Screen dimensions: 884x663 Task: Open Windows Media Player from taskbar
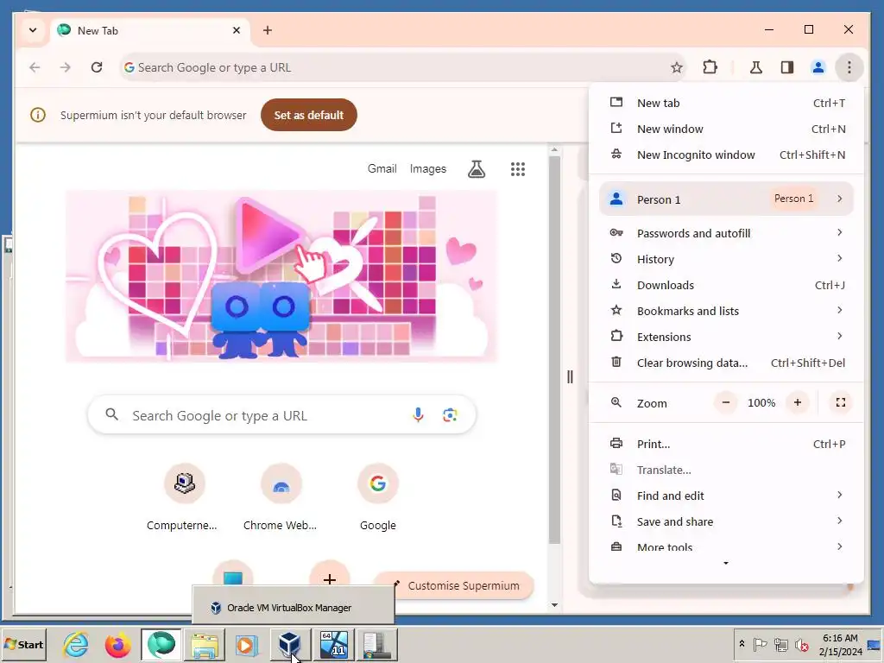pos(246,644)
